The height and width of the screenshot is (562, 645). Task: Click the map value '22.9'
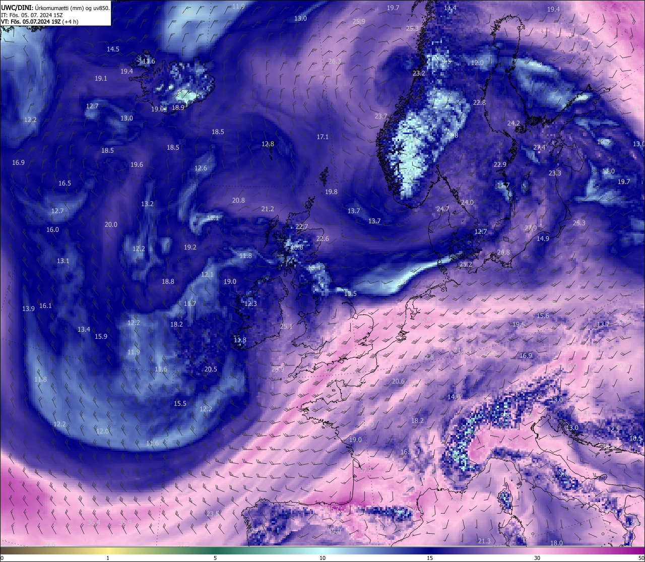point(500,165)
